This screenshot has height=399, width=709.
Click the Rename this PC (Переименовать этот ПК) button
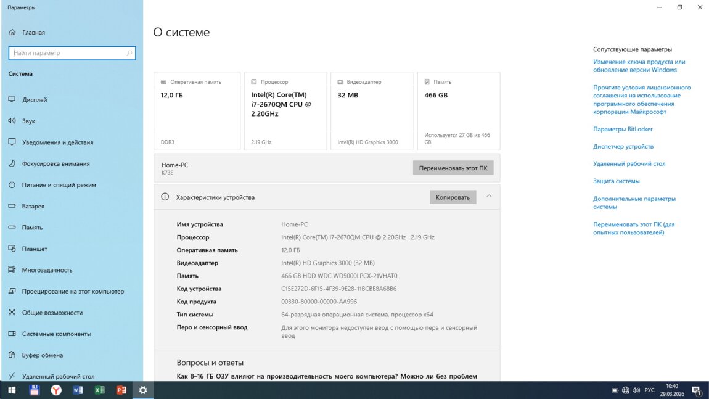(x=453, y=168)
